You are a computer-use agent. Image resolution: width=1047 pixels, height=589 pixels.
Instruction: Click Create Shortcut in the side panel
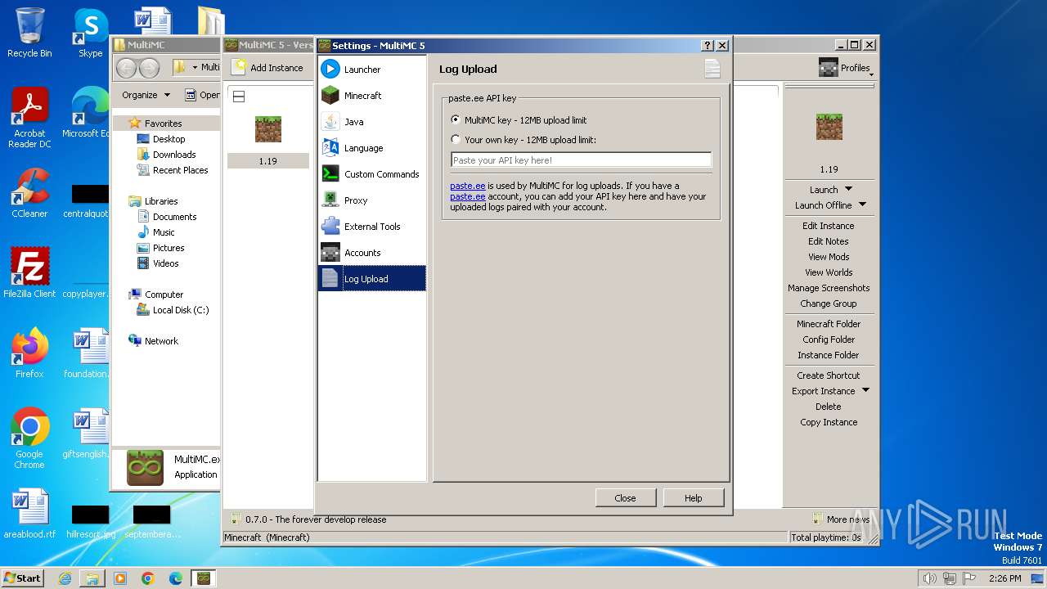(828, 375)
